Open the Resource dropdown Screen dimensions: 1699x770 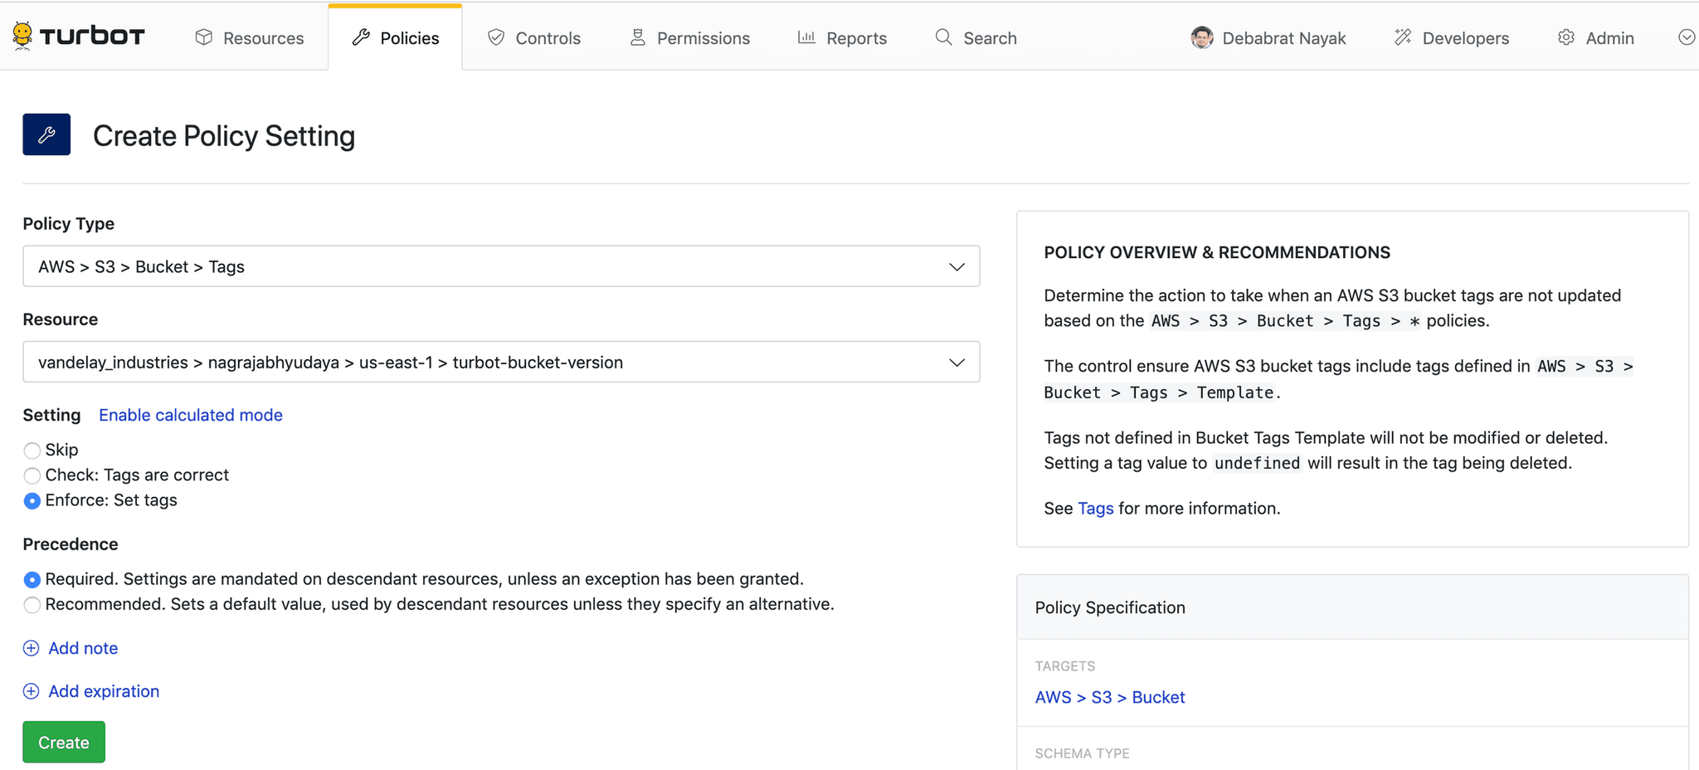[x=501, y=362]
